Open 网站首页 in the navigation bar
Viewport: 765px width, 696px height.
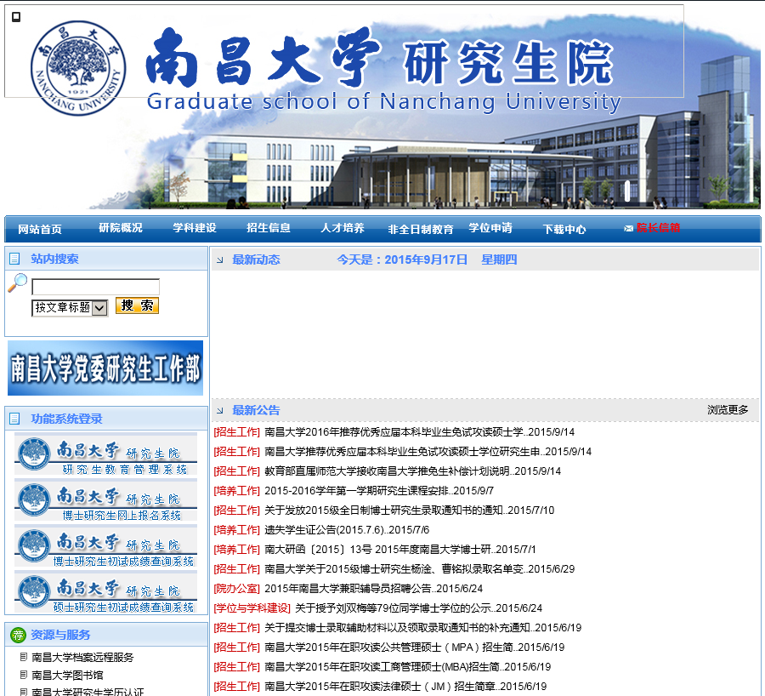tap(40, 229)
